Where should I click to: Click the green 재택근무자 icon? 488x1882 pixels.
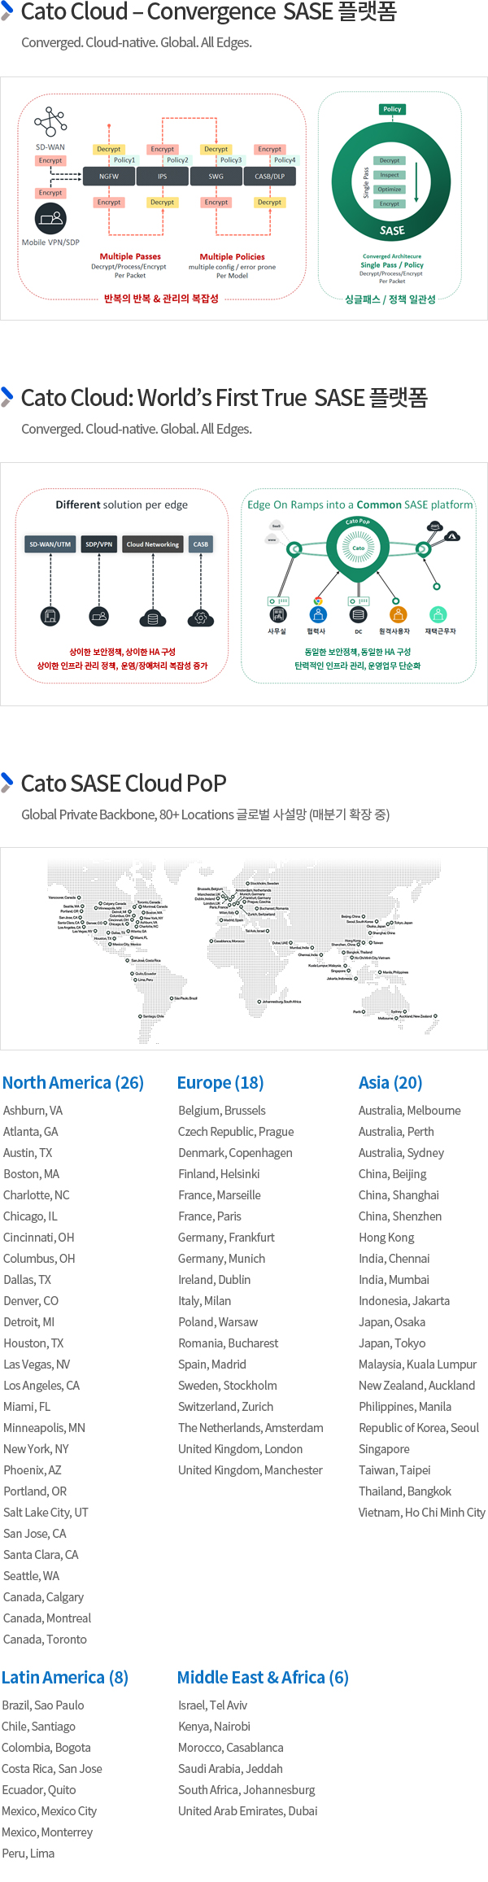(x=438, y=614)
